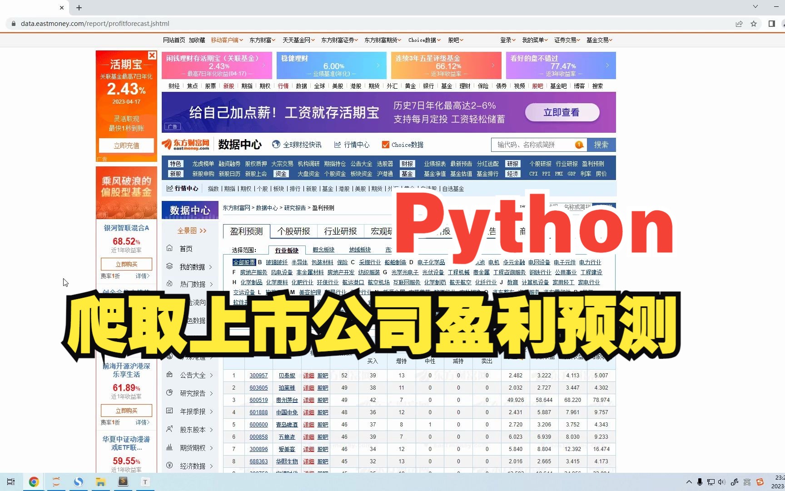Close the current browser tab

point(62,8)
